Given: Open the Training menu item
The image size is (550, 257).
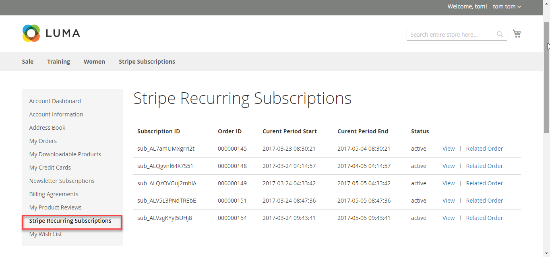Looking at the screenshot, I should (58, 62).
